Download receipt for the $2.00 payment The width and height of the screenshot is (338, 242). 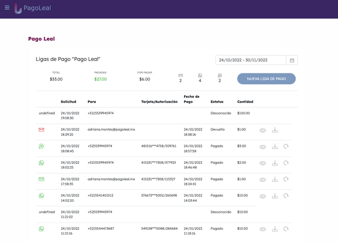(275, 163)
